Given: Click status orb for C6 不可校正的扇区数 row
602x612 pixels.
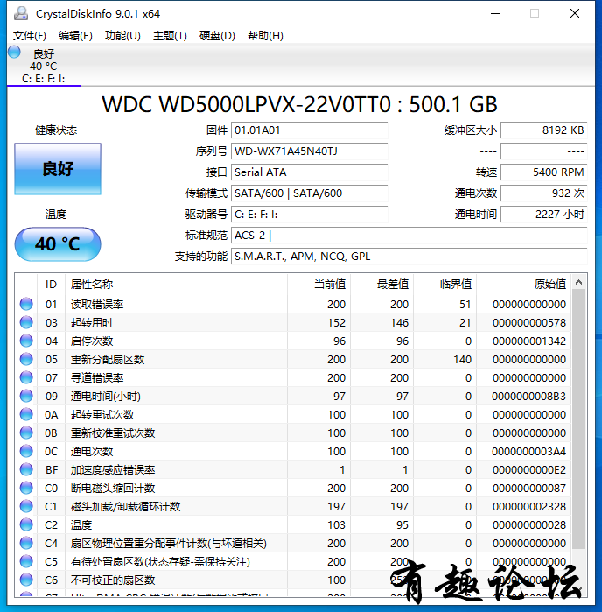Looking at the screenshot, I should 26,580.
